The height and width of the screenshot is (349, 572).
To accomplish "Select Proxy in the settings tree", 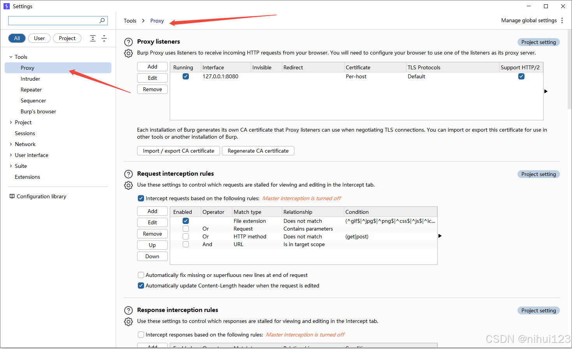I will 58,68.
